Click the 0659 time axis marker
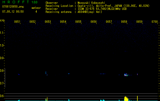The image size is (160, 101). pos(139,22)
